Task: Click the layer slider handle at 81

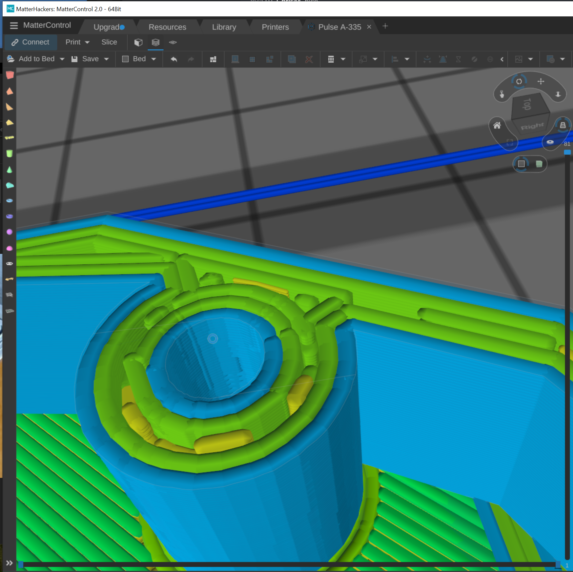Action: point(567,152)
